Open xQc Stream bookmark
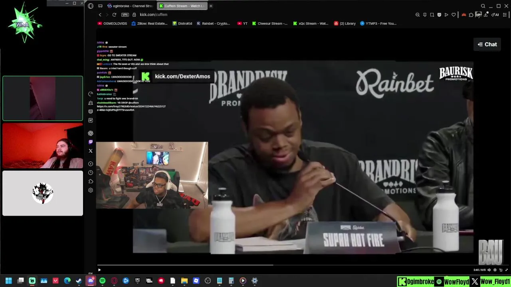Viewport: 511px width, 287px height. click(311, 24)
